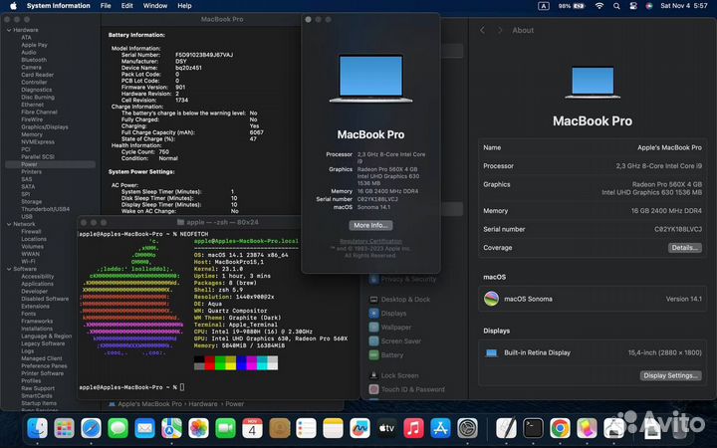
Task: Open Lock Screen in Settings sidebar
Action: [393, 375]
